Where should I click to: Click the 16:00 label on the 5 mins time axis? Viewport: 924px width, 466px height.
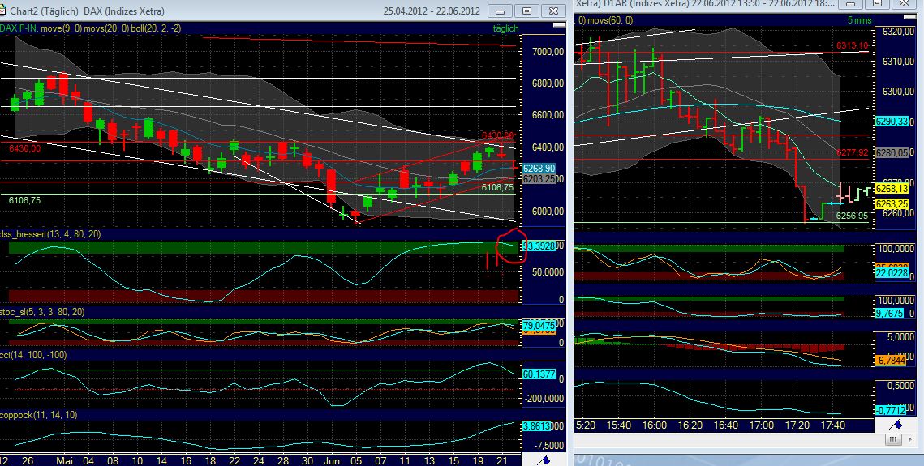point(654,425)
